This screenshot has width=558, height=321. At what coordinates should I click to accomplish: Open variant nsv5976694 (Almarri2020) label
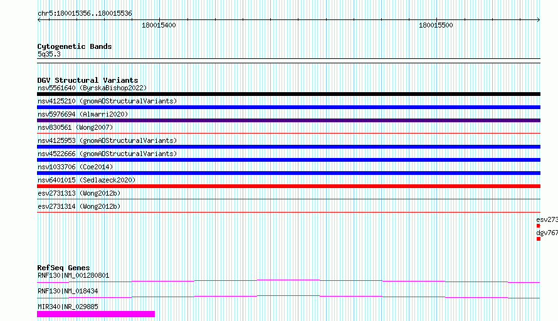click(83, 114)
